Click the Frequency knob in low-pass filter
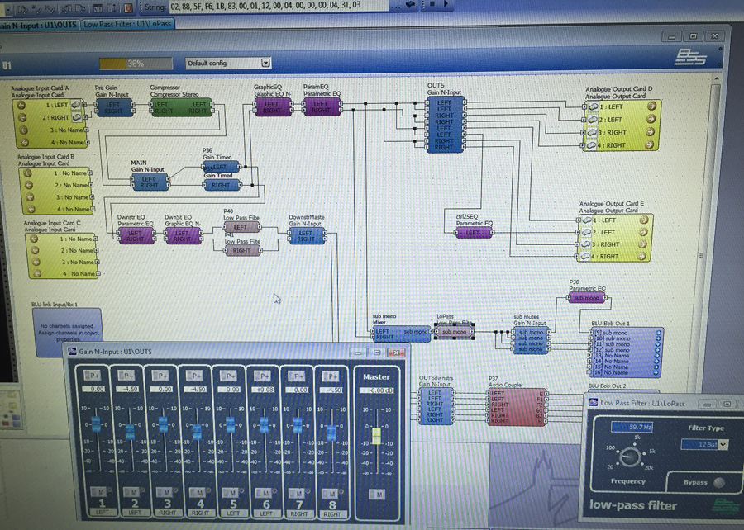 630,457
